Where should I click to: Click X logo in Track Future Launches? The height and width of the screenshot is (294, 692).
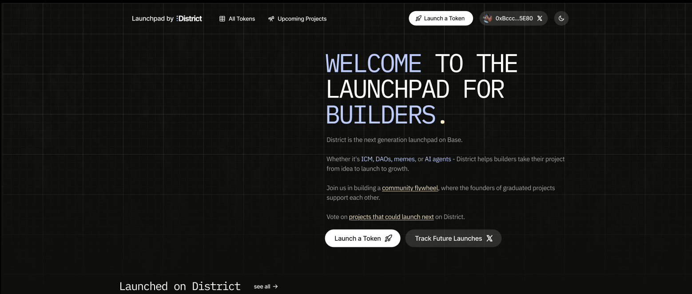click(x=489, y=238)
